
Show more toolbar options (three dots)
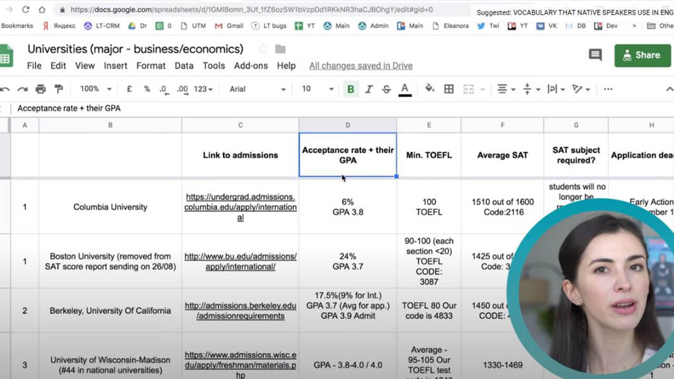tap(608, 89)
